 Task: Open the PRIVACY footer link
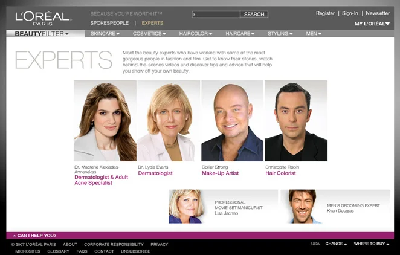(160, 244)
